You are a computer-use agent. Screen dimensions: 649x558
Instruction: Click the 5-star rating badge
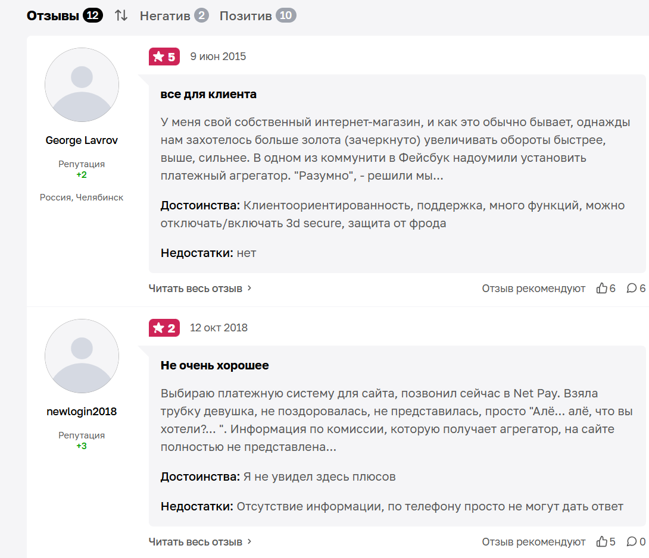[164, 57]
